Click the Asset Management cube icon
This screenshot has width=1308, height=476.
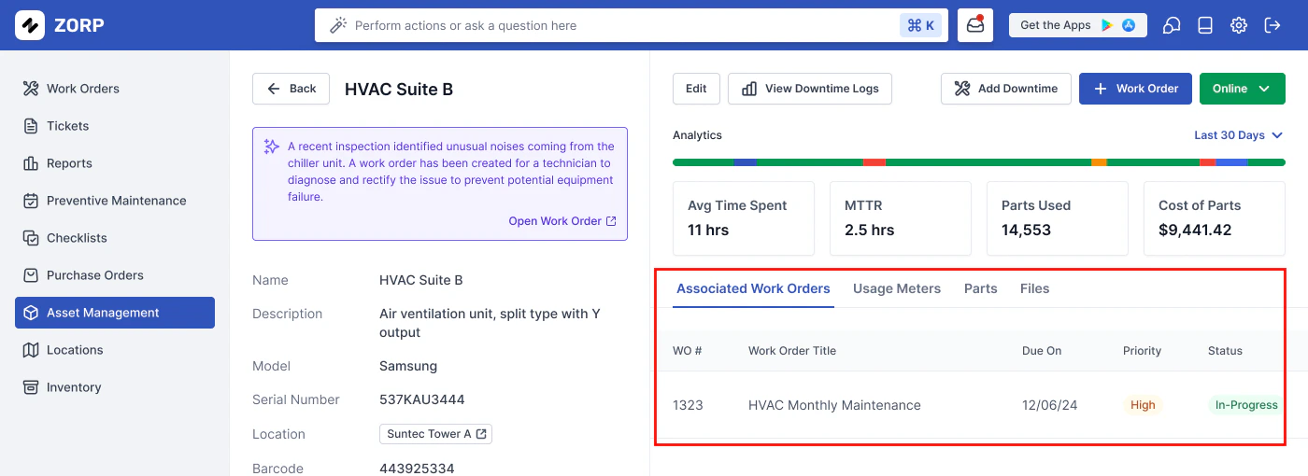(x=31, y=313)
